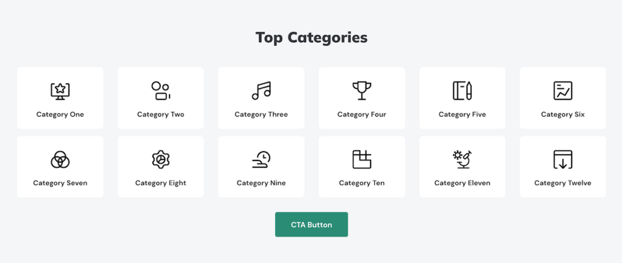Click the line chart icon above Category Six

click(562, 91)
